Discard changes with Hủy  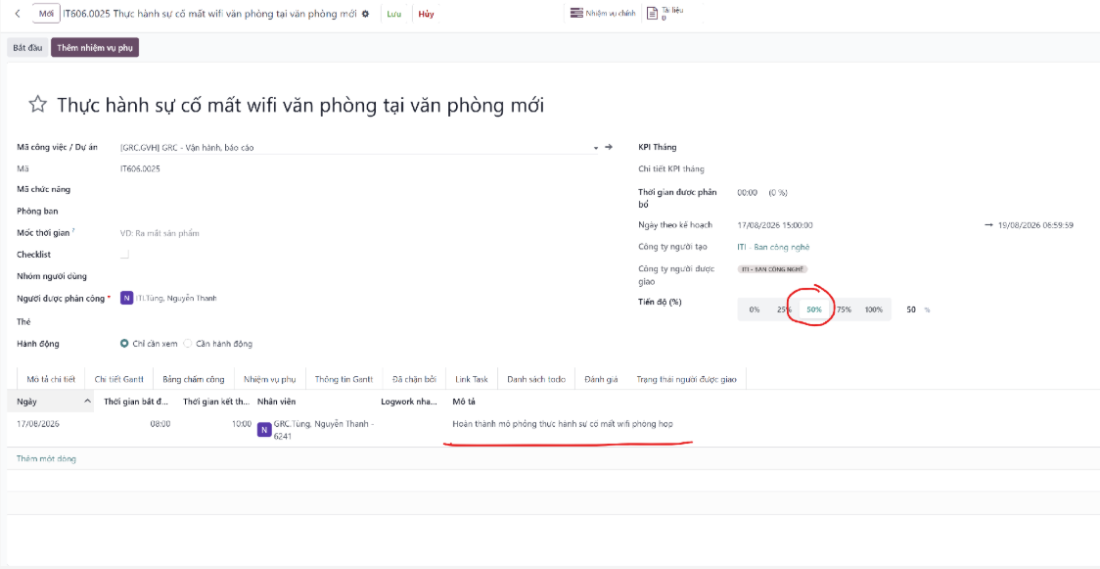click(426, 14)
